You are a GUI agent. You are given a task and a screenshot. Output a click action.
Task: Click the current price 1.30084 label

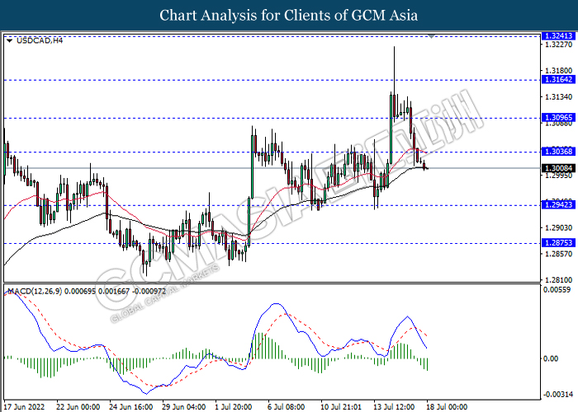(x=558, y=168)
